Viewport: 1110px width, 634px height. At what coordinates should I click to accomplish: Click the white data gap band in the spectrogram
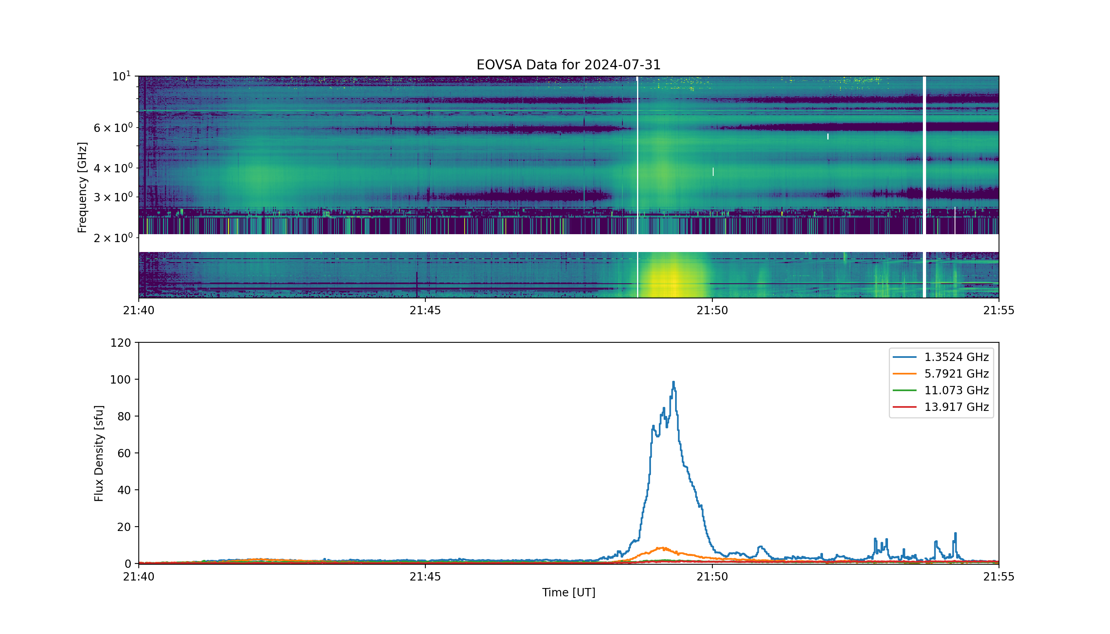(568, 243)
